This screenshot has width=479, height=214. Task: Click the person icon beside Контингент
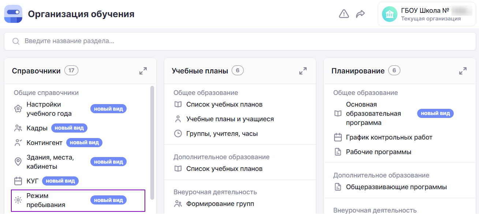18,143
